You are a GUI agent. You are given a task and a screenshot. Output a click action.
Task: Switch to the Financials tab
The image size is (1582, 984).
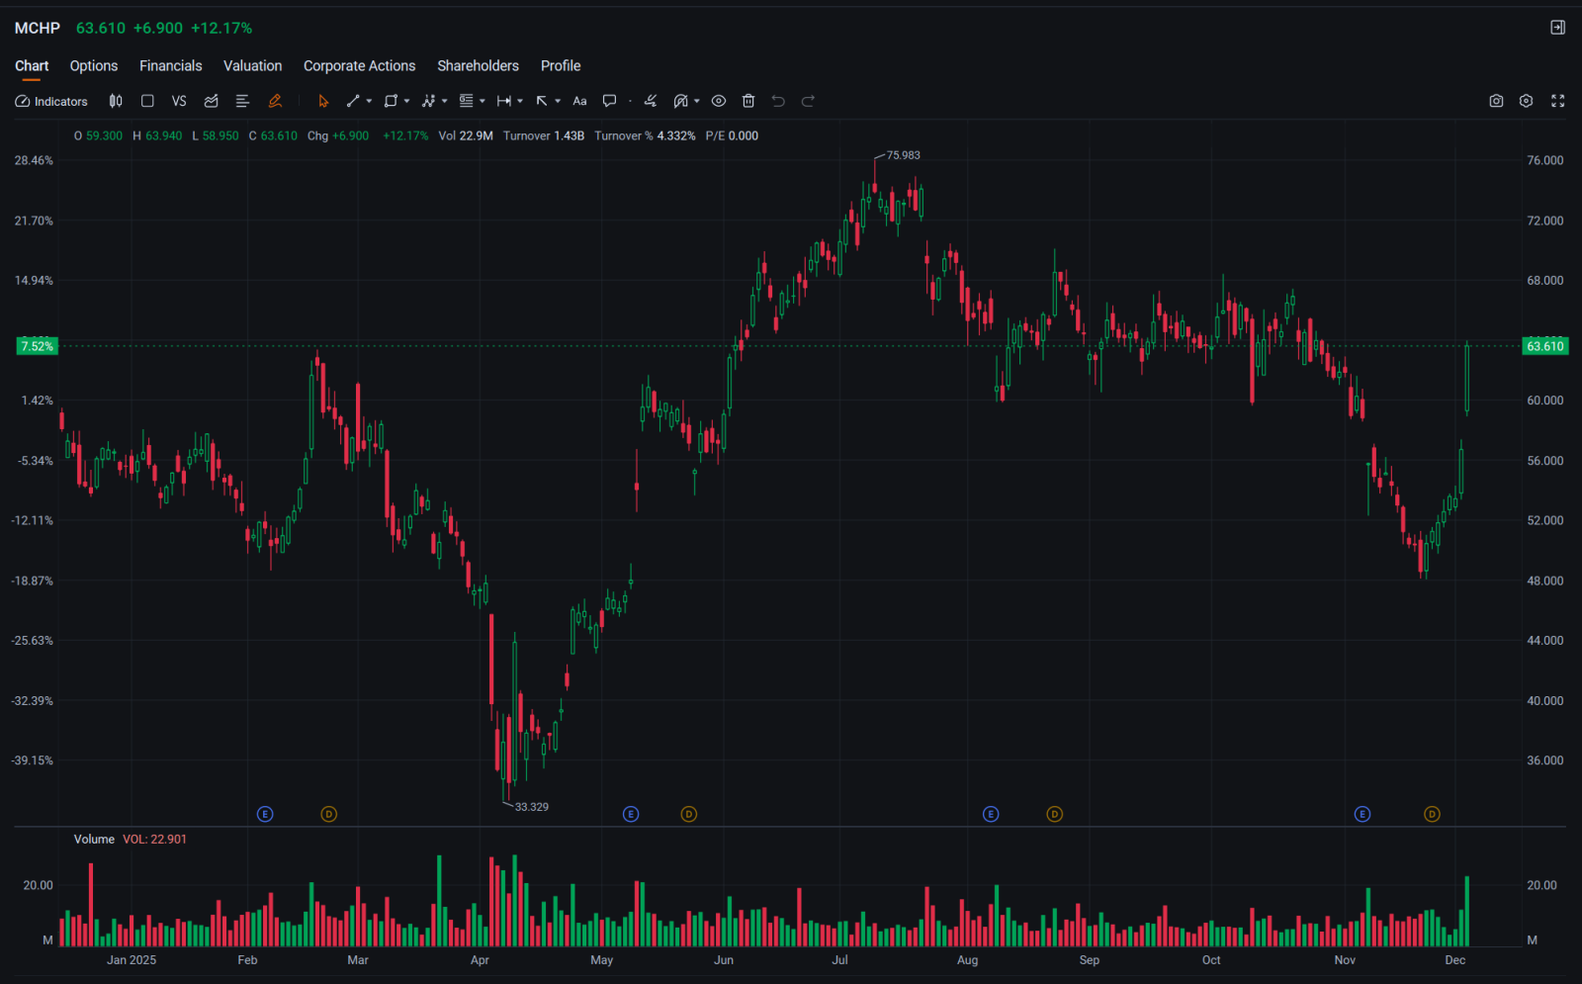(x=170, y=65)
